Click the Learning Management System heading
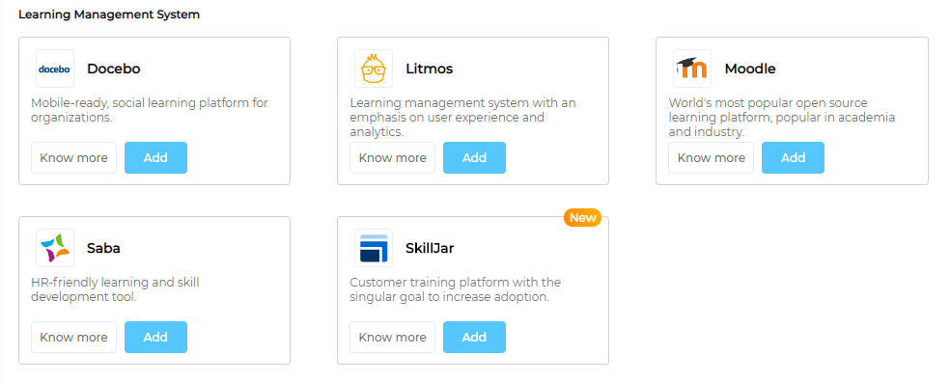Viewport: 950px width, 383px height. [109, 14]
